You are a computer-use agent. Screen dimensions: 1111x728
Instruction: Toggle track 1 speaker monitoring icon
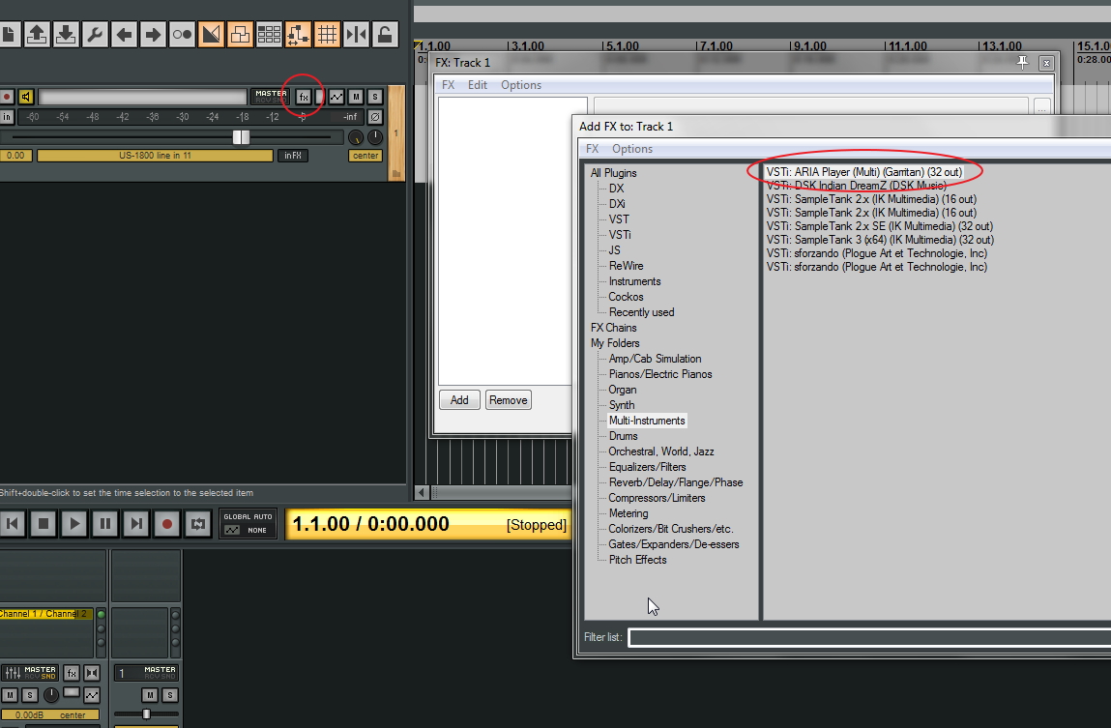point(26,97)
